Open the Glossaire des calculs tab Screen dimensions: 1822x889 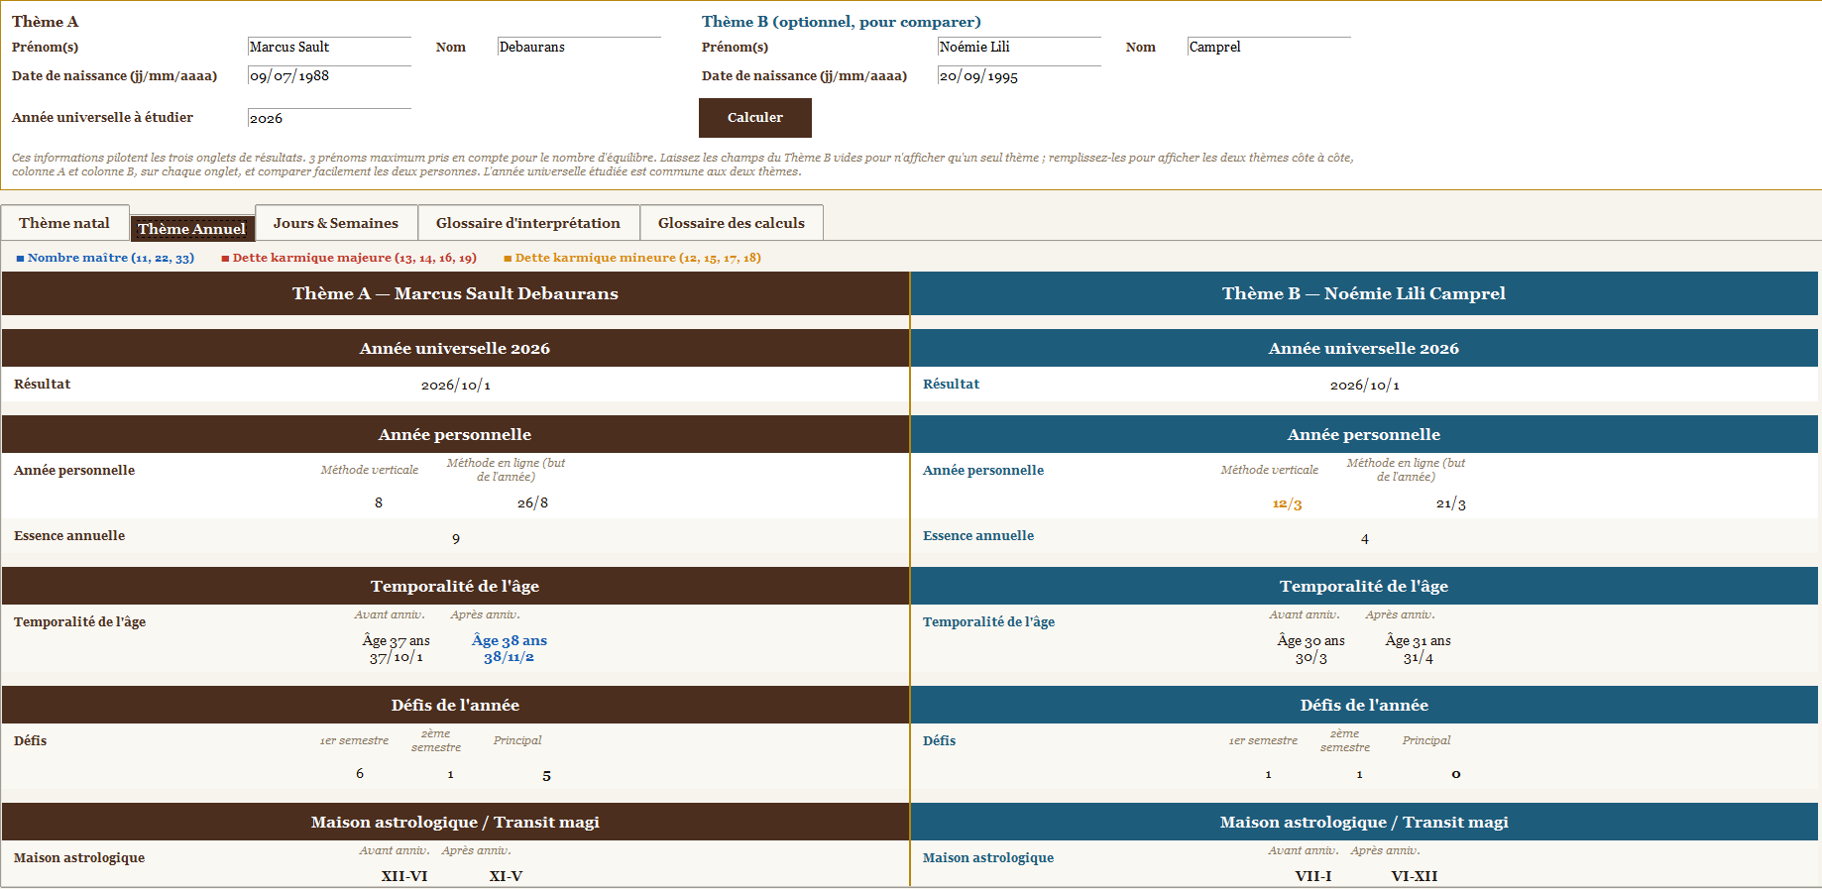732,223
